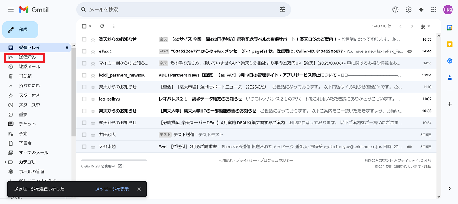The image size is (458, 204).
Task: Open Gemini sparkle assistant
Action: [421, 10]
